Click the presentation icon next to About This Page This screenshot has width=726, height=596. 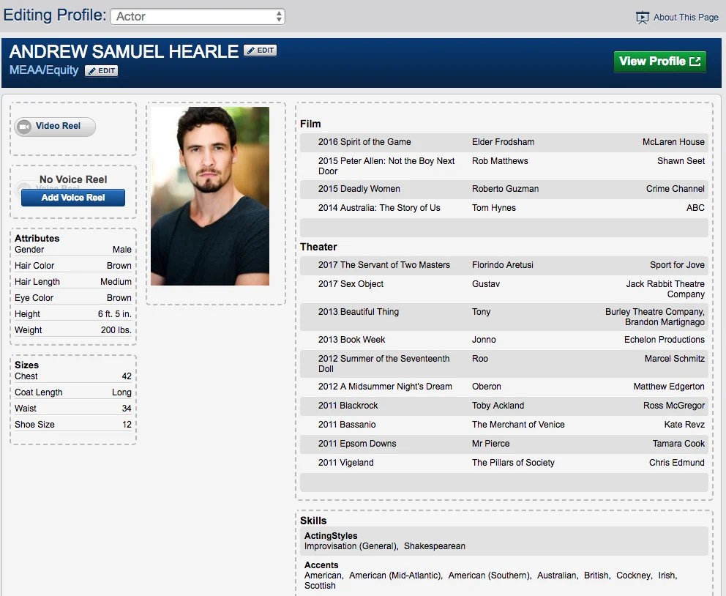[642, 17]
